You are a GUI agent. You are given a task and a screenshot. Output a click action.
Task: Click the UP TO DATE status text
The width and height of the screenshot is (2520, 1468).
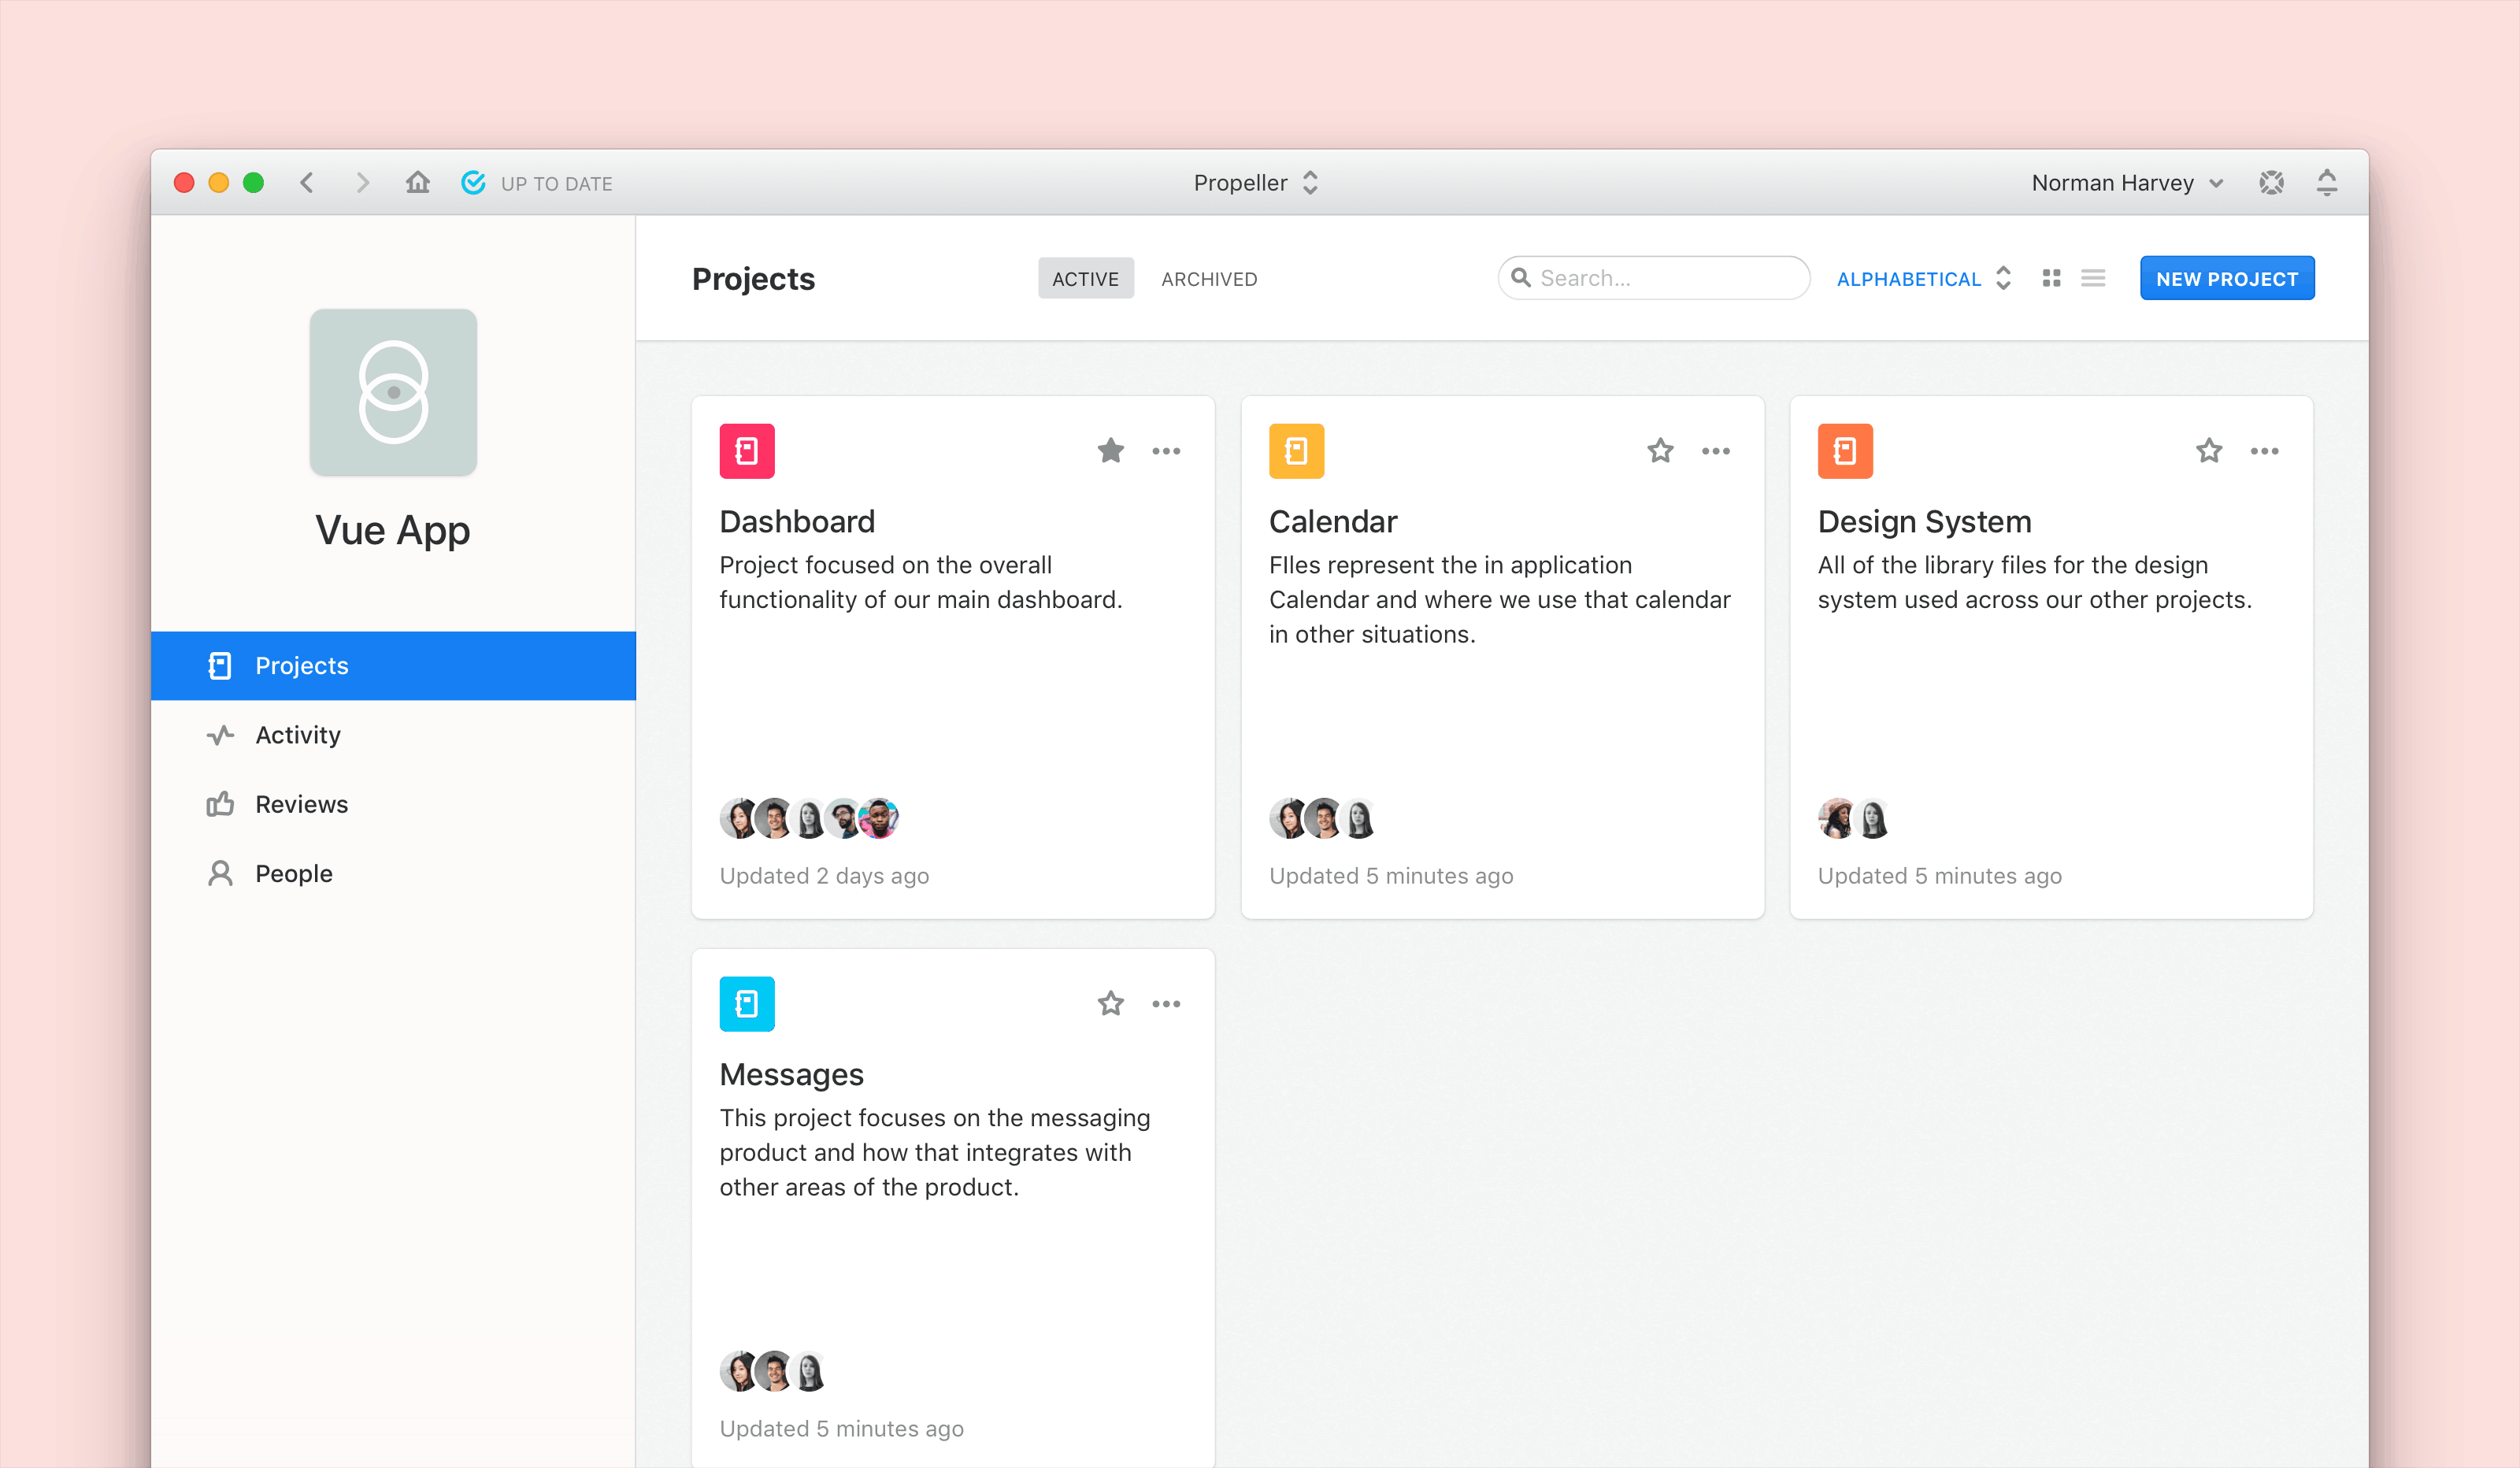[x=556, y=184]
